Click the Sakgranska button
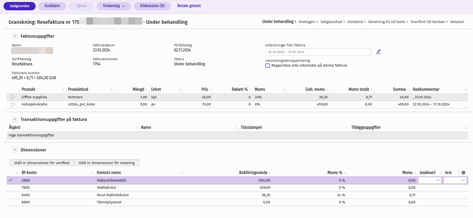Viewport: 473px width, 218px height. coord(19,6)
